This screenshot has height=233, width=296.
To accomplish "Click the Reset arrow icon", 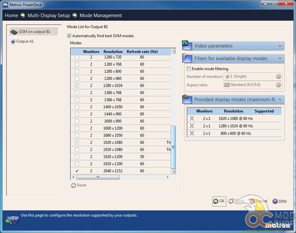I will (x=74, y=185).
